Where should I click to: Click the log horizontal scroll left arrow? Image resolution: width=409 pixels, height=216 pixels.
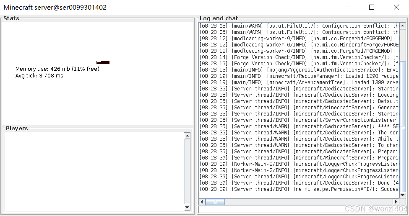[x=202, y=202]
